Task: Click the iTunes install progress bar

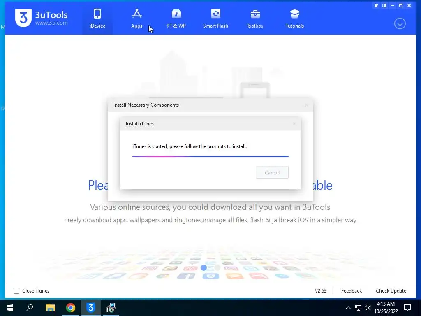Action: pos(210,156)
